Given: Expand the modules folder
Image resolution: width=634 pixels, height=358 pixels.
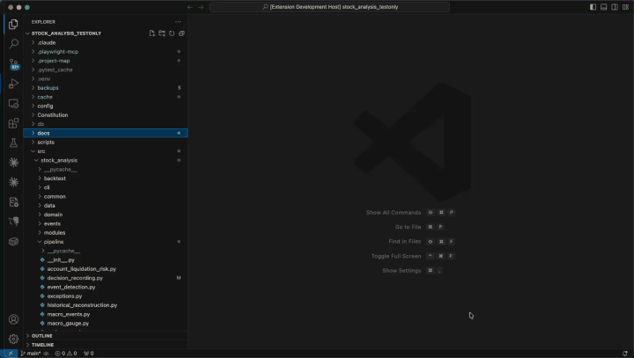Looking at the screenshot, I should (105, 233).
